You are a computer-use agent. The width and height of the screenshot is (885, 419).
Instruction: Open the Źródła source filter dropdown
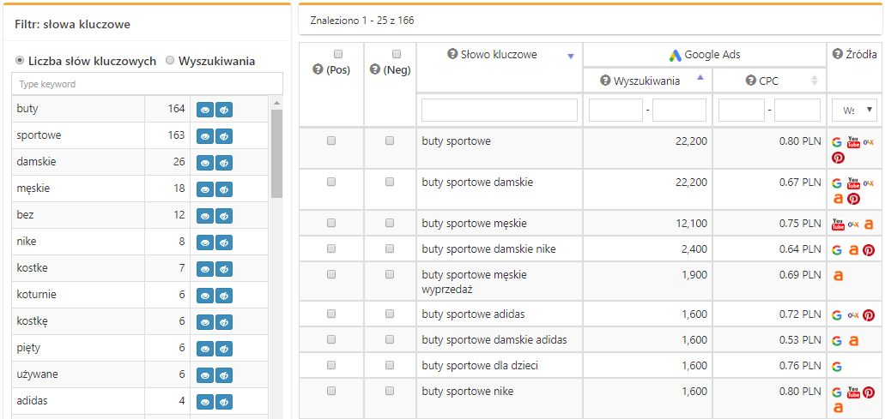coord(853,111)
